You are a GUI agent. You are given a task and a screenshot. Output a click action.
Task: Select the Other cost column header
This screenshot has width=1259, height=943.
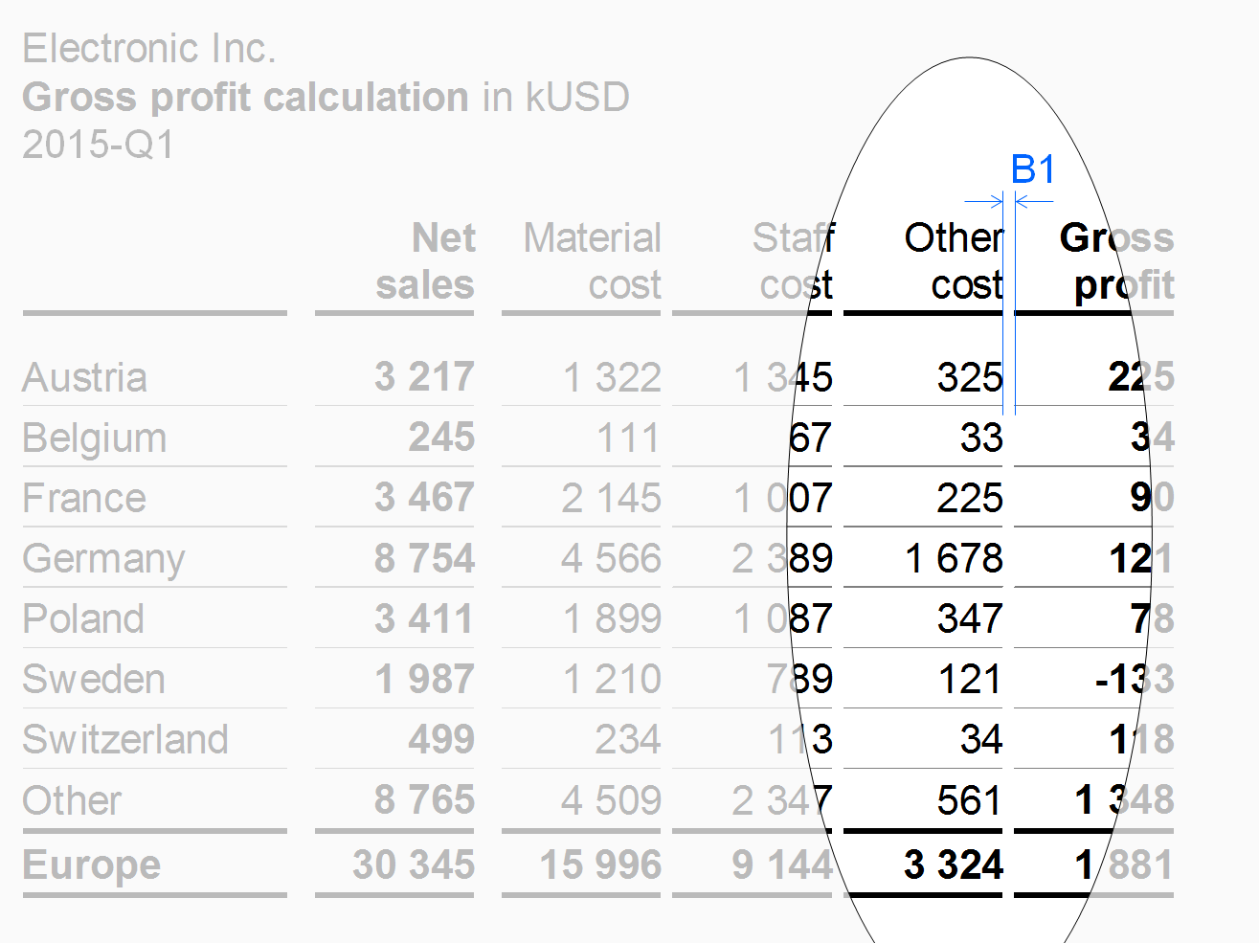[x=954, y=261]
